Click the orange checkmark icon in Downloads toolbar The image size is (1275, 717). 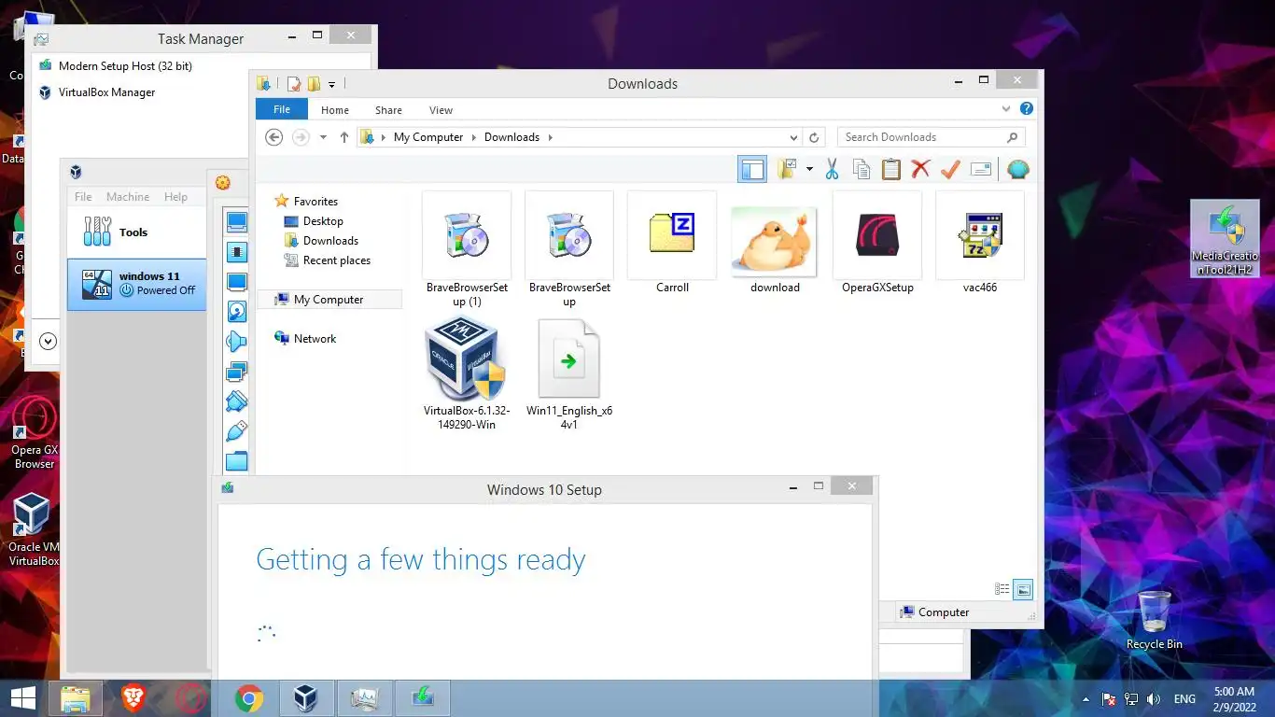point(950,169)
